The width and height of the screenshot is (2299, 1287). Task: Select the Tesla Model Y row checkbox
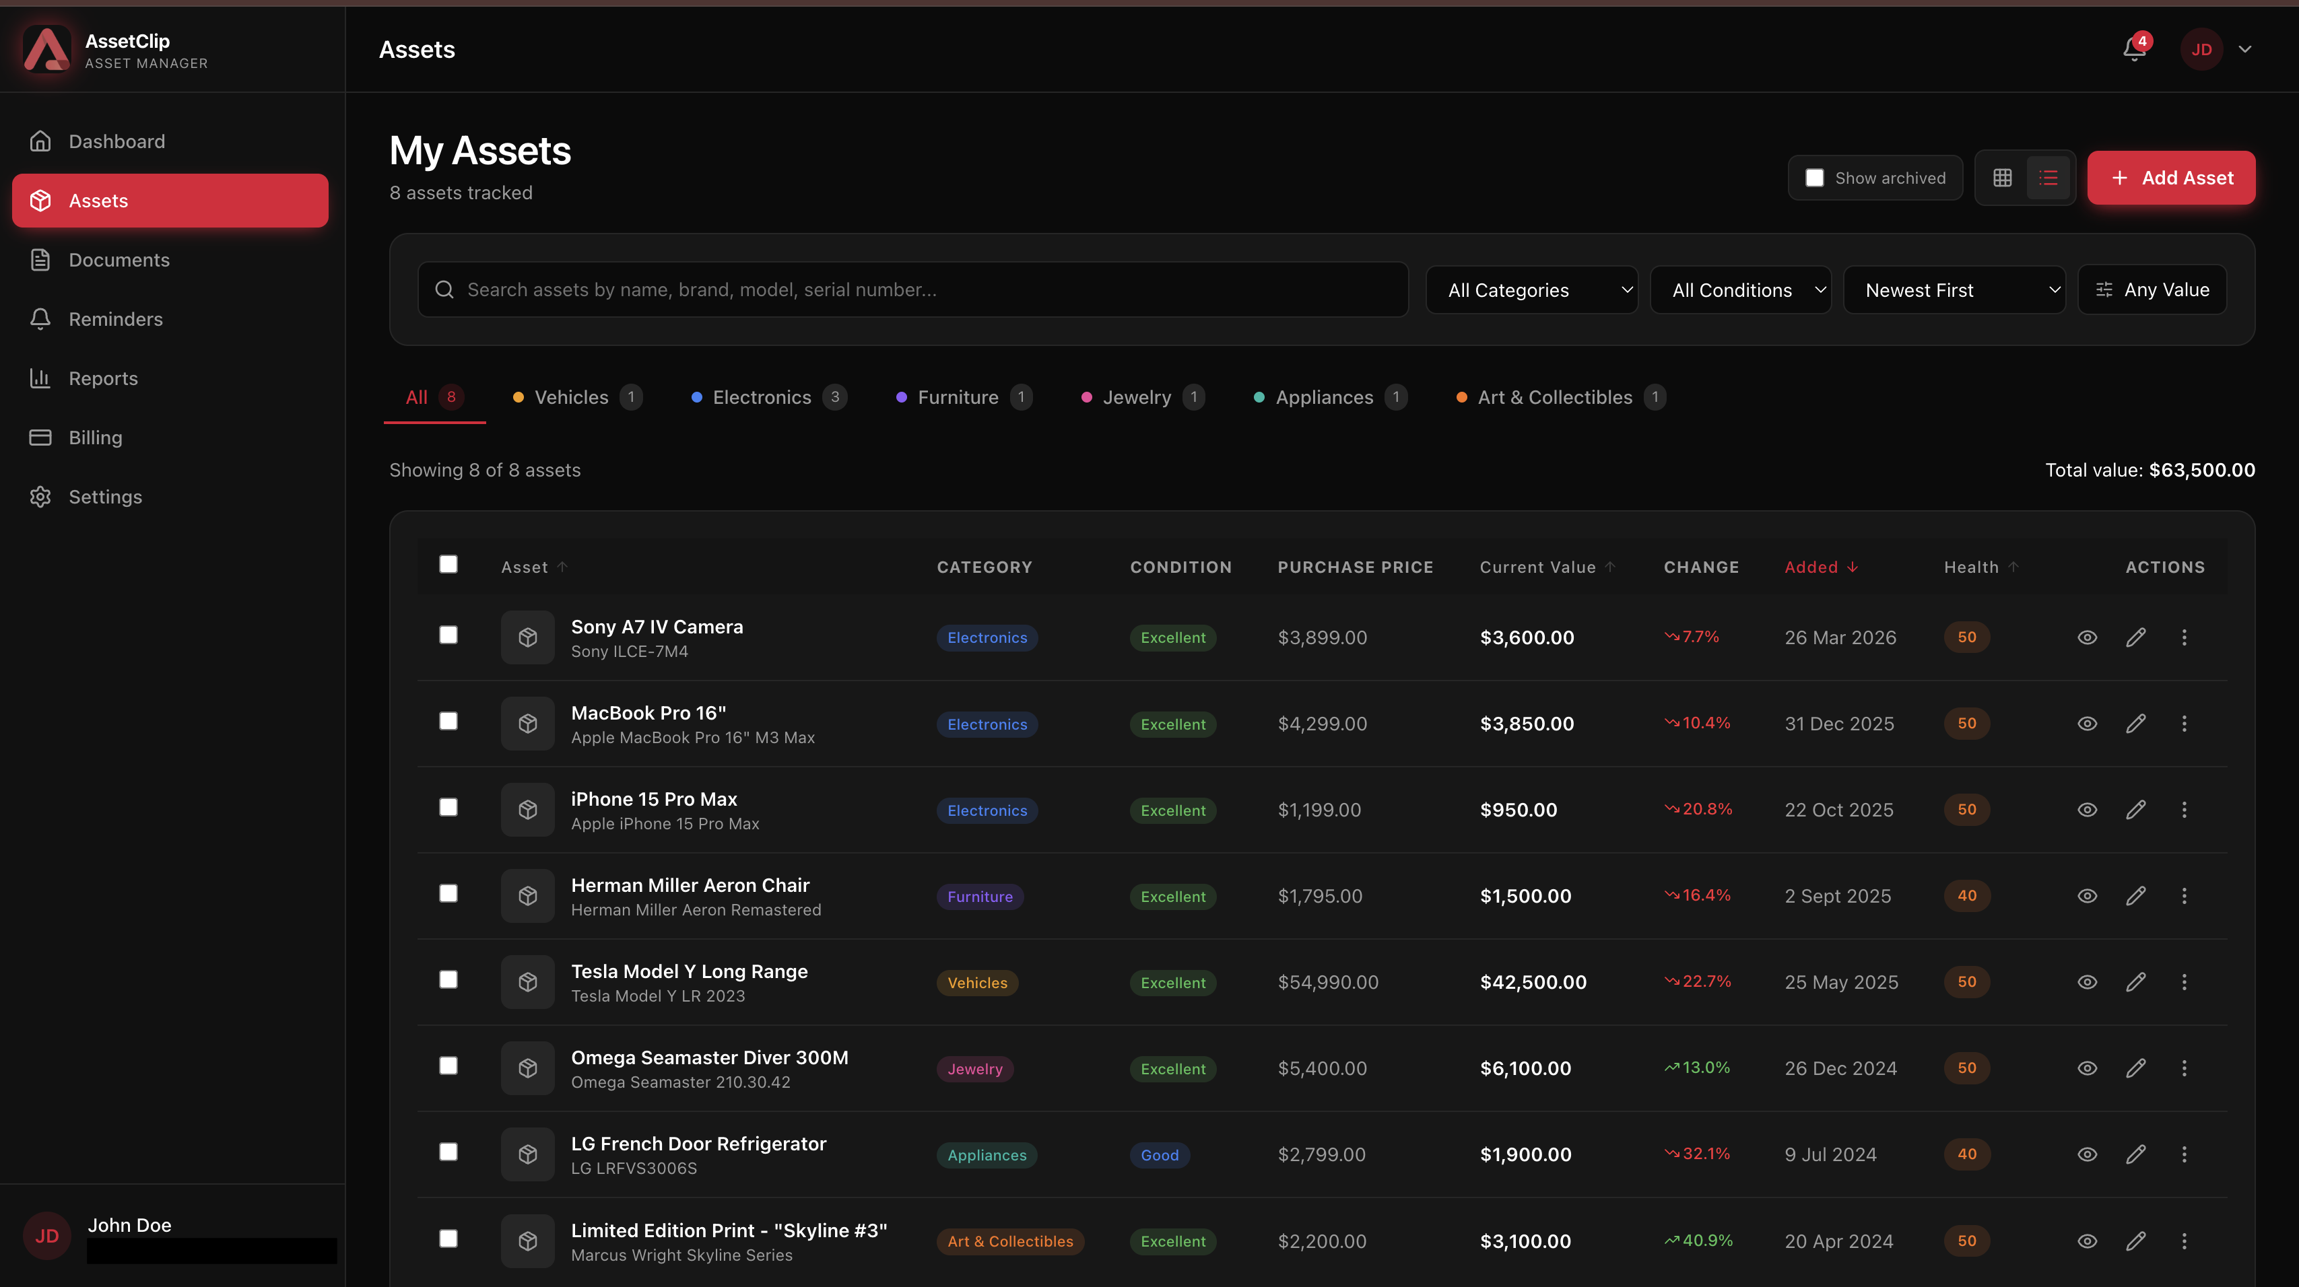448,979
